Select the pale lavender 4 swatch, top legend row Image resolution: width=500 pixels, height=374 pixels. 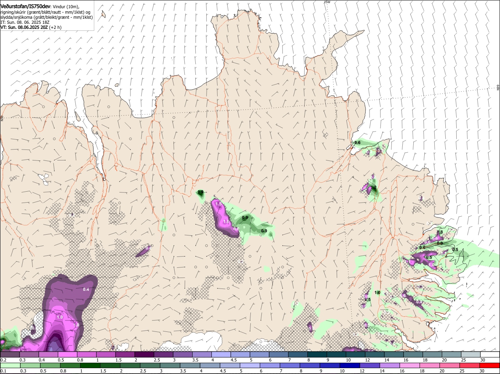coord(221,354)
